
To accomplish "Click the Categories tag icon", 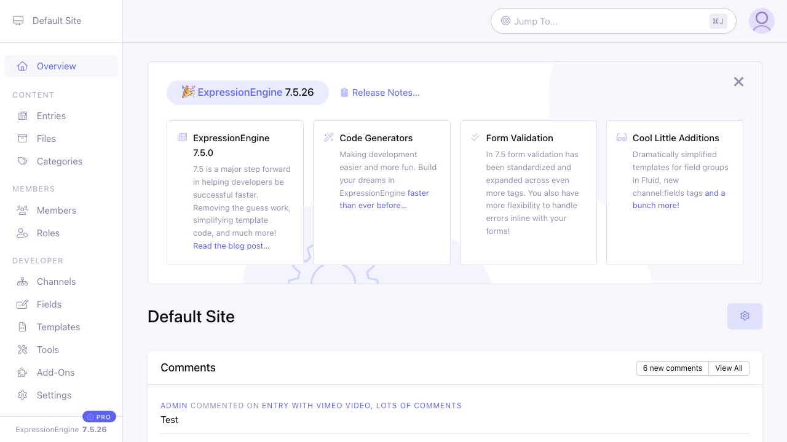I will pos(22,161).
